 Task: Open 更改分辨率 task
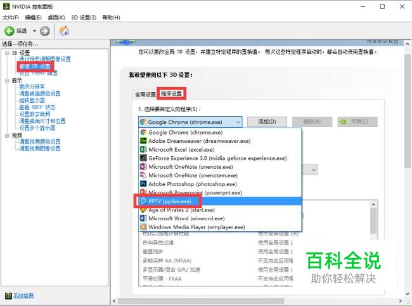coord(32,86)
